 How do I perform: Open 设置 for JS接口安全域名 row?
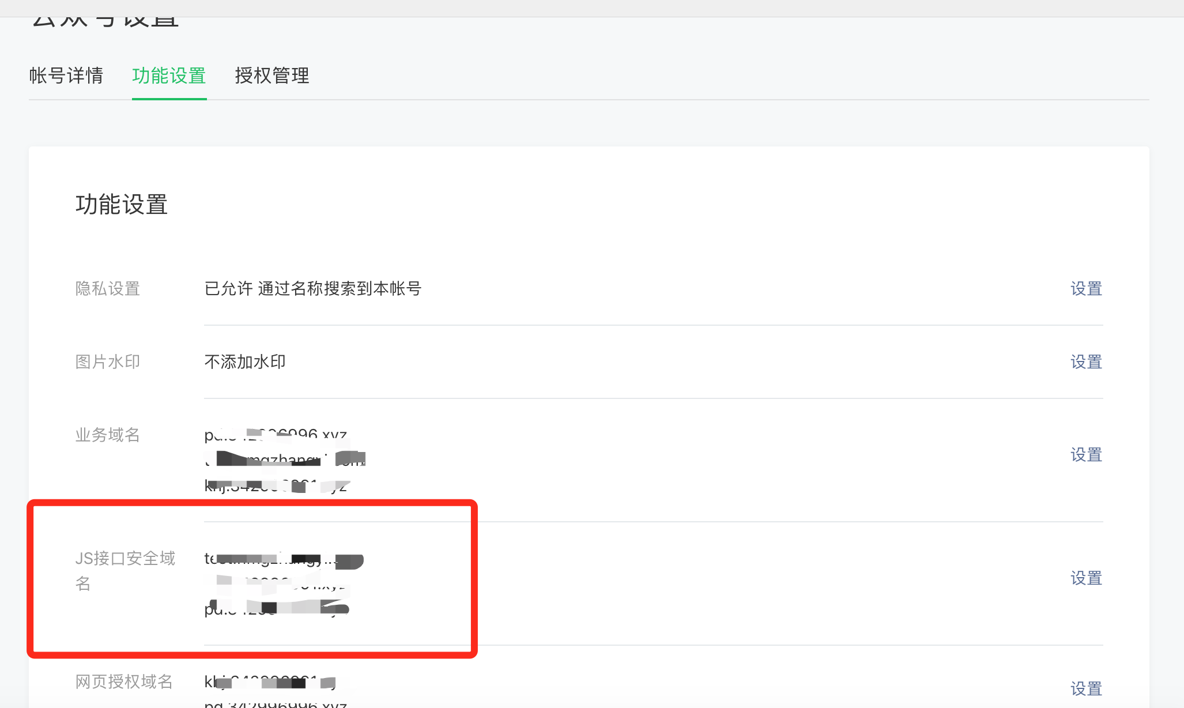coord(1086,578)
